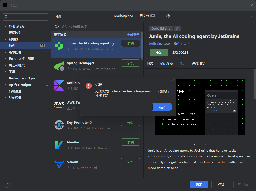Expand the 编辑器 tree node

point(5,39)
